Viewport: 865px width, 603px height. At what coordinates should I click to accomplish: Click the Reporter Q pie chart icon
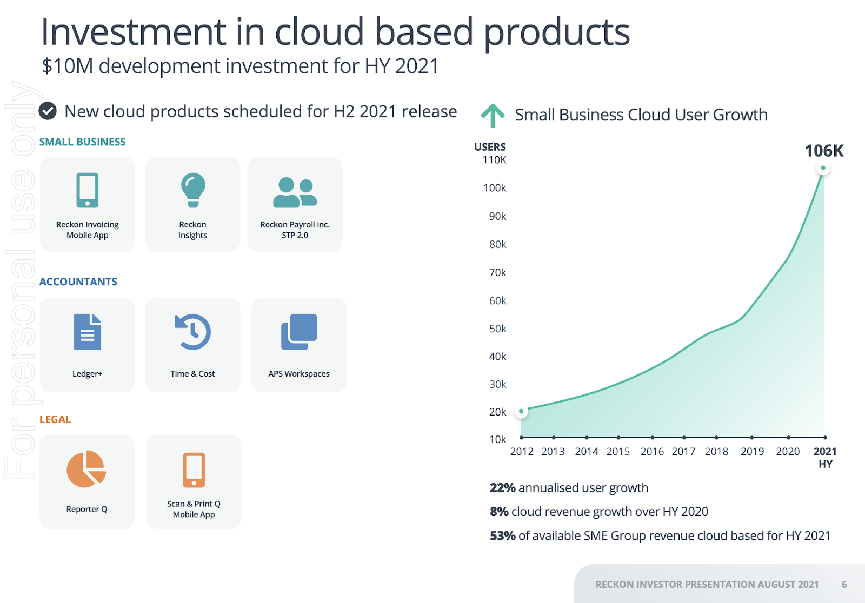click(x=86, y=469)
